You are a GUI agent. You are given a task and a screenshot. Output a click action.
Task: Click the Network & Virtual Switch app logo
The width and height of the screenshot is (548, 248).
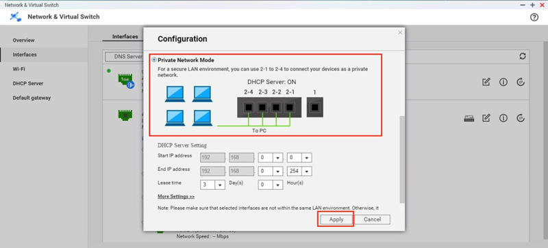click(x=16, y=17)
